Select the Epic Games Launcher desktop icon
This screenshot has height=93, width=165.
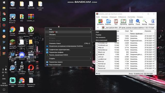(x=22, y=69)
